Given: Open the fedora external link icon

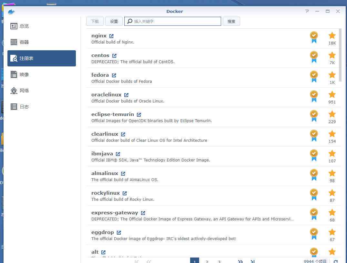Looking at the screenshot, I should tap(114, 75).
